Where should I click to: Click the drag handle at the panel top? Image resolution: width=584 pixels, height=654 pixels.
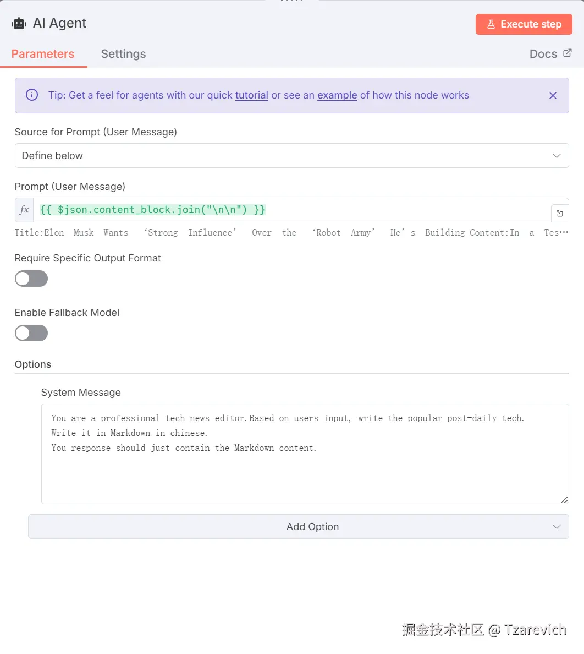click(291, 2)
